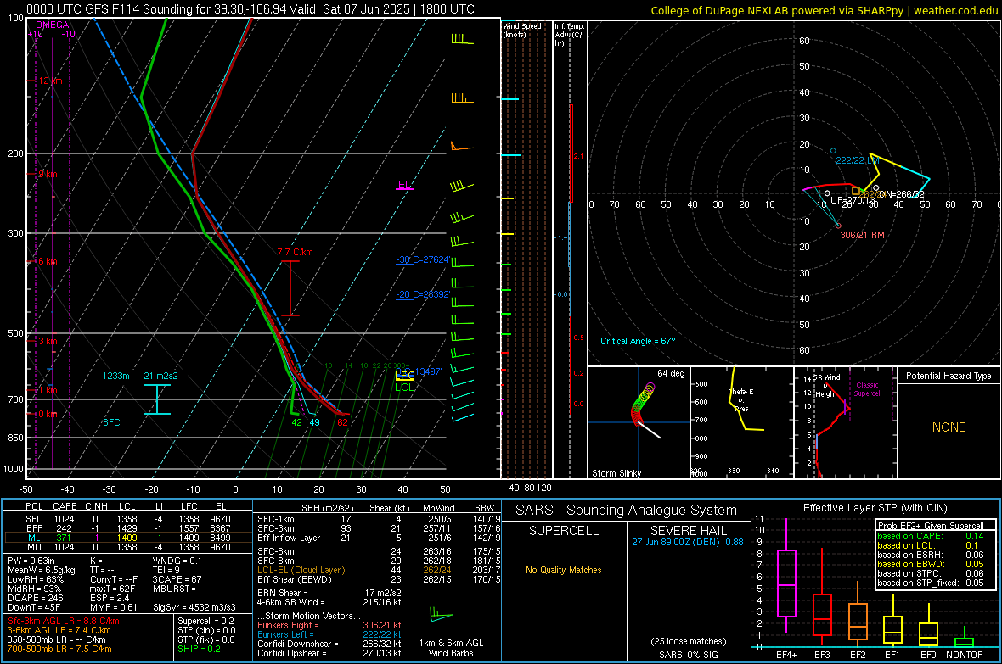1002x664 pixels.
Task: Select the EFF parcel row in the table
Action: tap(128, 528)
